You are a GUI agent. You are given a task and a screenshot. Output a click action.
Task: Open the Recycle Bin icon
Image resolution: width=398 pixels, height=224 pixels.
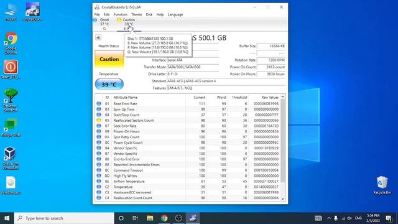click(x=382, y=185)
